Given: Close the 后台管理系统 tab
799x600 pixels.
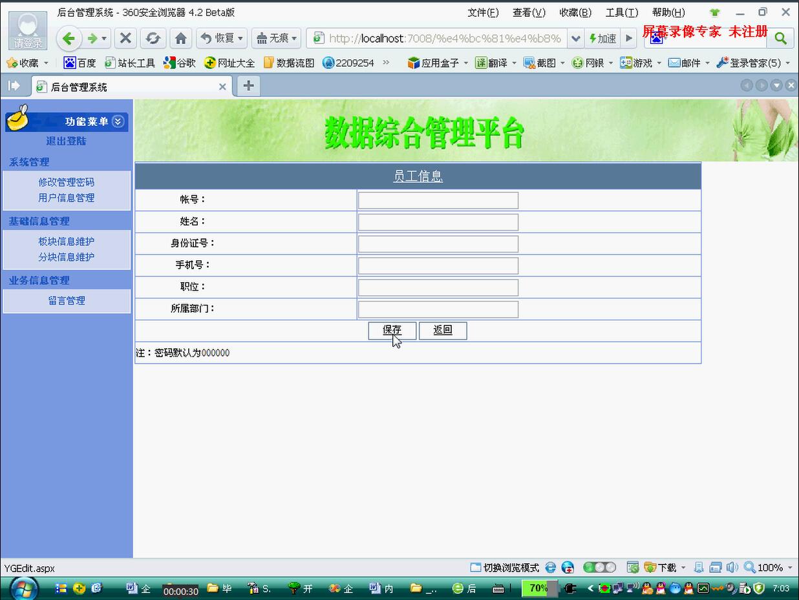Looking at the screenshot, I should 222,87.
